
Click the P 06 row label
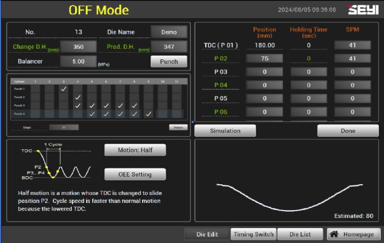pos(221,112)
